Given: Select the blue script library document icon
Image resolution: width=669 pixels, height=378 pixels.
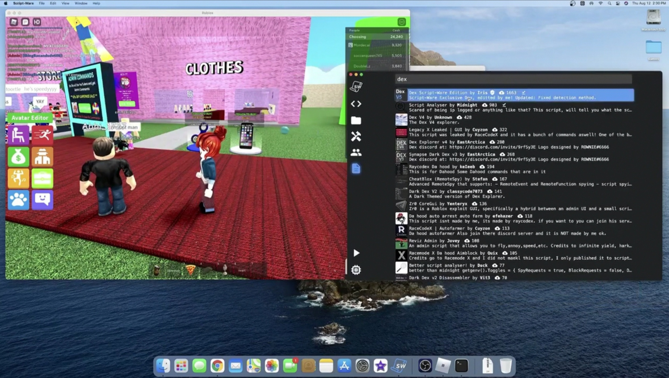Looking at the screenshot, I should pyautogui.click(x=356, y=169).
